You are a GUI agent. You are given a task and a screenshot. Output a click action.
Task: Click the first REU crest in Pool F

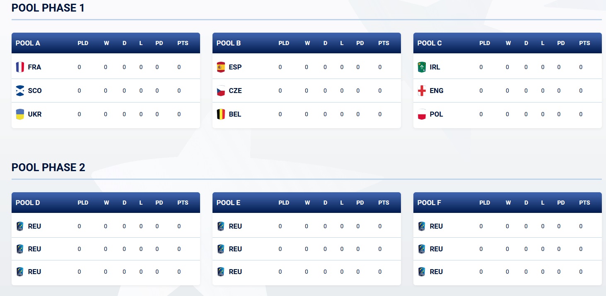422,226
